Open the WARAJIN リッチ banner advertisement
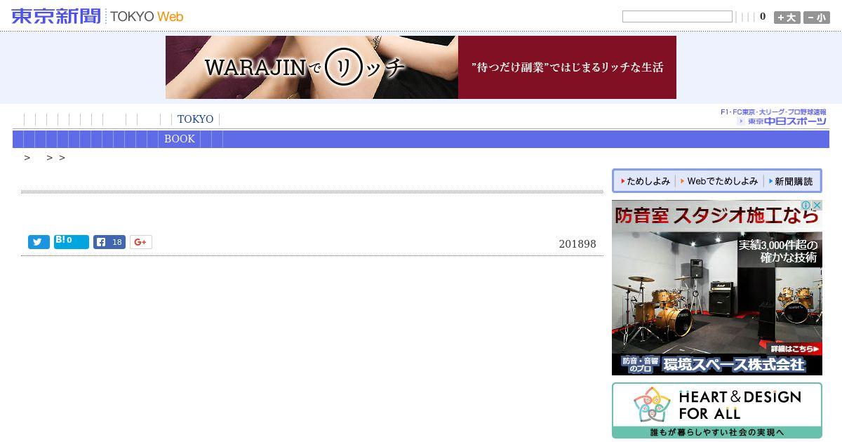Viewport: 842px width, 442px height. point(421,67)
